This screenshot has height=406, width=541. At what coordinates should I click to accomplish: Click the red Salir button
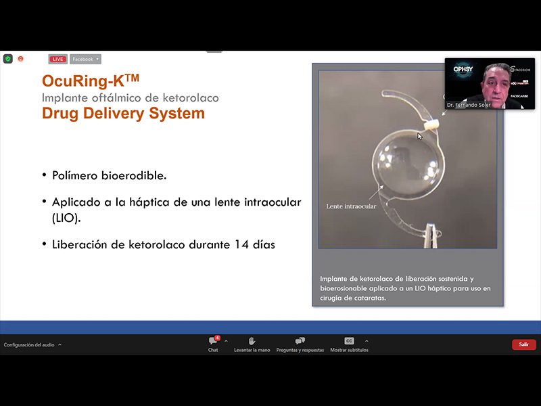point(523,344)
